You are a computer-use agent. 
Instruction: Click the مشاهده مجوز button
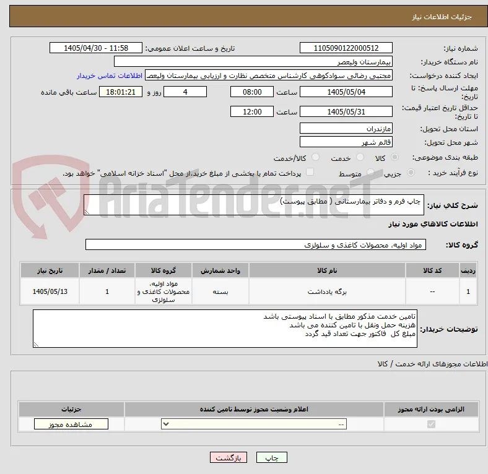71,424
